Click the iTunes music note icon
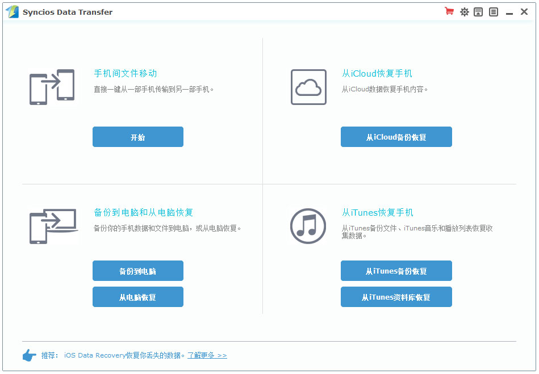This screenshot has width=539, height=374. pyautogui.click(x=308, y=226)
